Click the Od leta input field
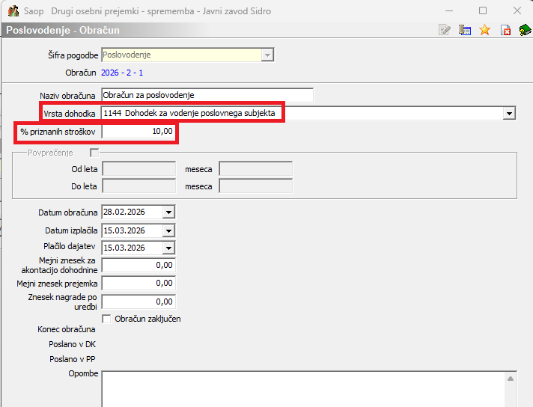Viewport: 533px width, 407px height. coord(139,169)
